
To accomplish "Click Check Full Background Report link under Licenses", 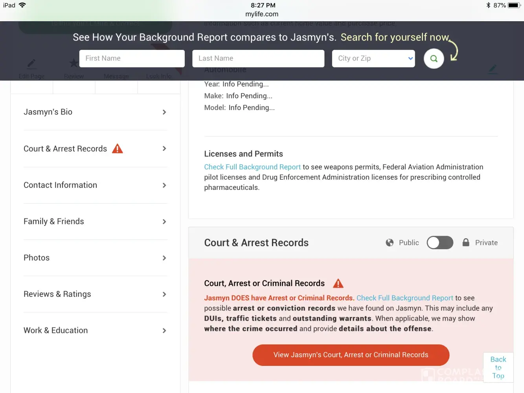I will coord(252,167).
